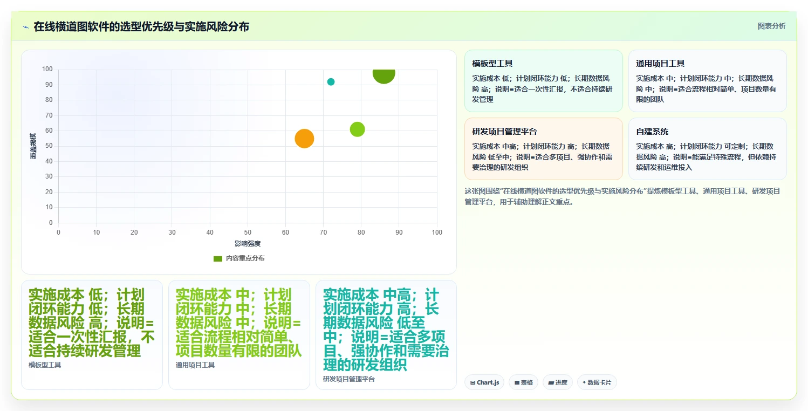Open the 研发项目管理平台 info card

coord(543,149)
